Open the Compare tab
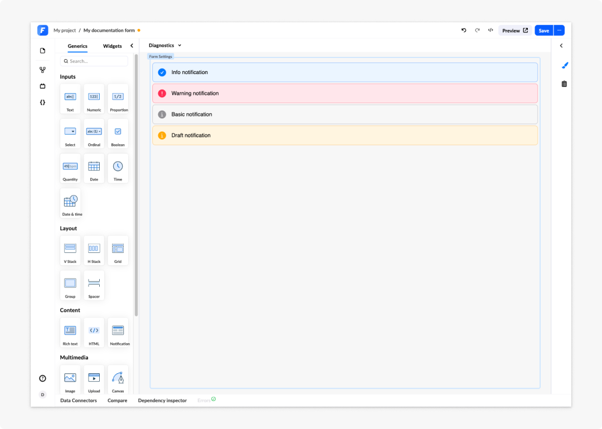This screenshot has width=602, height=429. (x=118, y=400)
